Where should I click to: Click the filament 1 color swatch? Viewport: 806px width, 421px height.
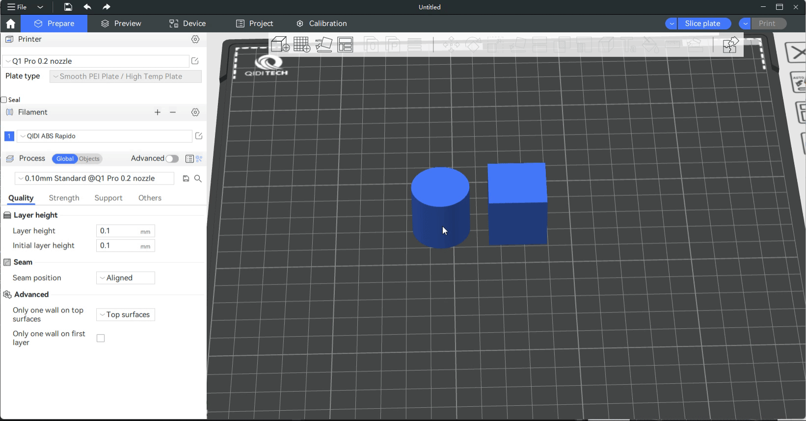click(9, 136)
